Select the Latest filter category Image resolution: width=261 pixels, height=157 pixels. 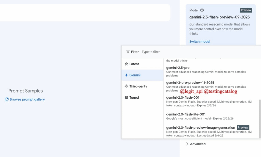click(134, 64)
